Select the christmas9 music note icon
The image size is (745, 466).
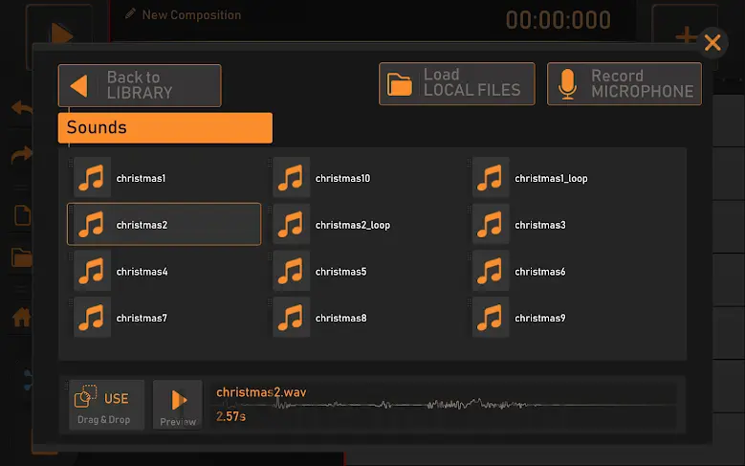coord(491,318)
